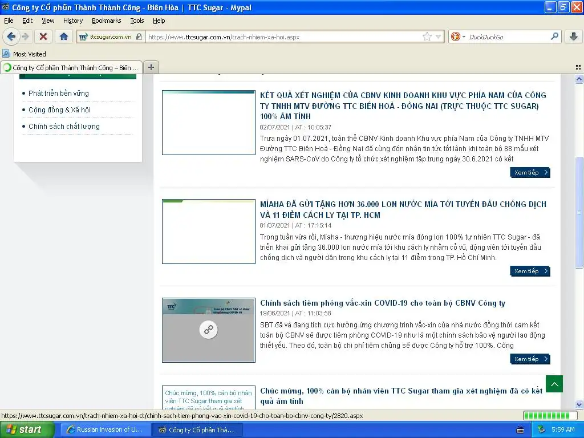This screenshot has height=438, width=584.
Task: Open the DuckDuckGo search engine selector
Action: click(x=458, y=36)
